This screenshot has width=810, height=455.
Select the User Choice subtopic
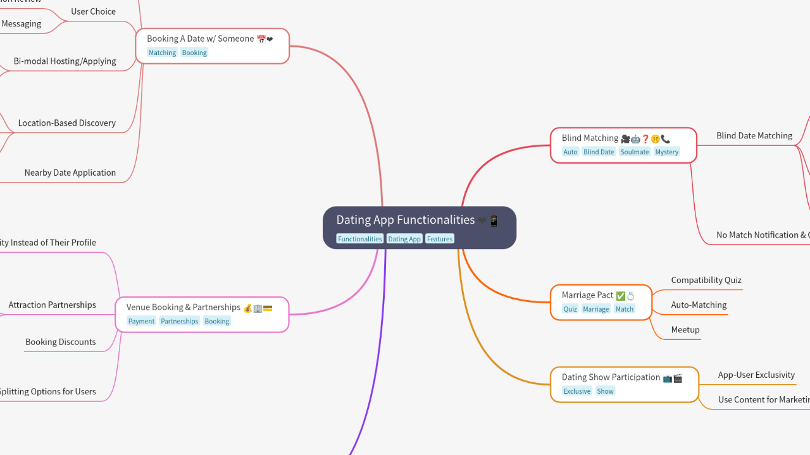coord(93,11)
